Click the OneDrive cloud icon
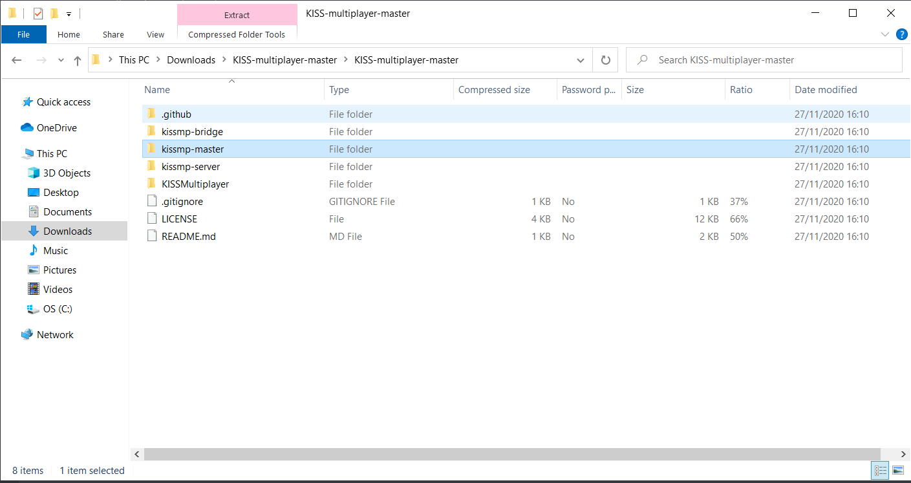 [x=27, y=128]
